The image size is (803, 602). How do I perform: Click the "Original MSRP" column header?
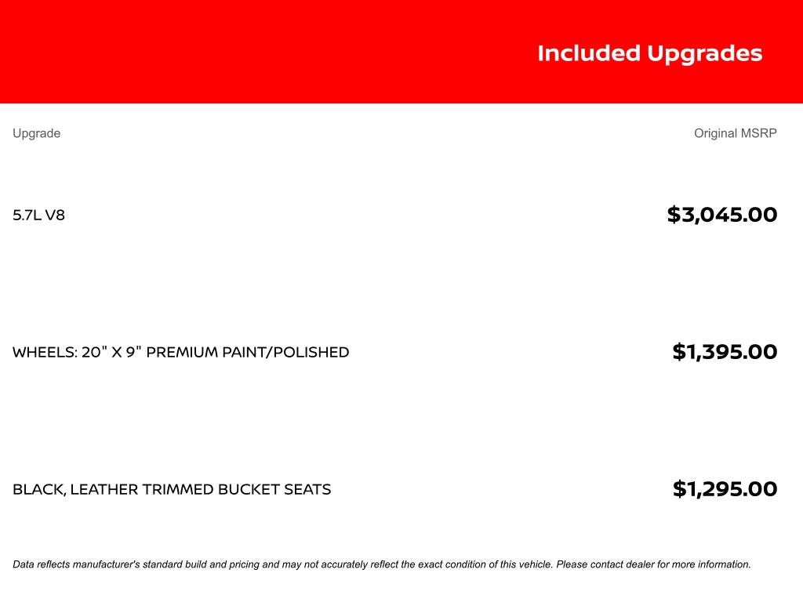click(735, 133)
